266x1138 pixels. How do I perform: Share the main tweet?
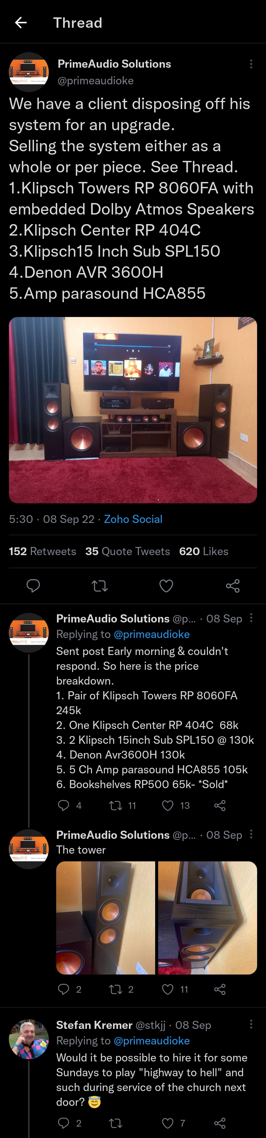(232, 586)
